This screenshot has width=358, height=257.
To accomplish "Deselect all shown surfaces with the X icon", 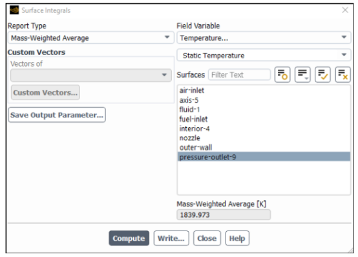I will pyautogui.click(x=342, y=75).
